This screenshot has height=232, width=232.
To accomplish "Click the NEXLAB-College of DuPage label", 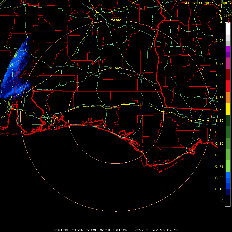I will tap(206, 3).
